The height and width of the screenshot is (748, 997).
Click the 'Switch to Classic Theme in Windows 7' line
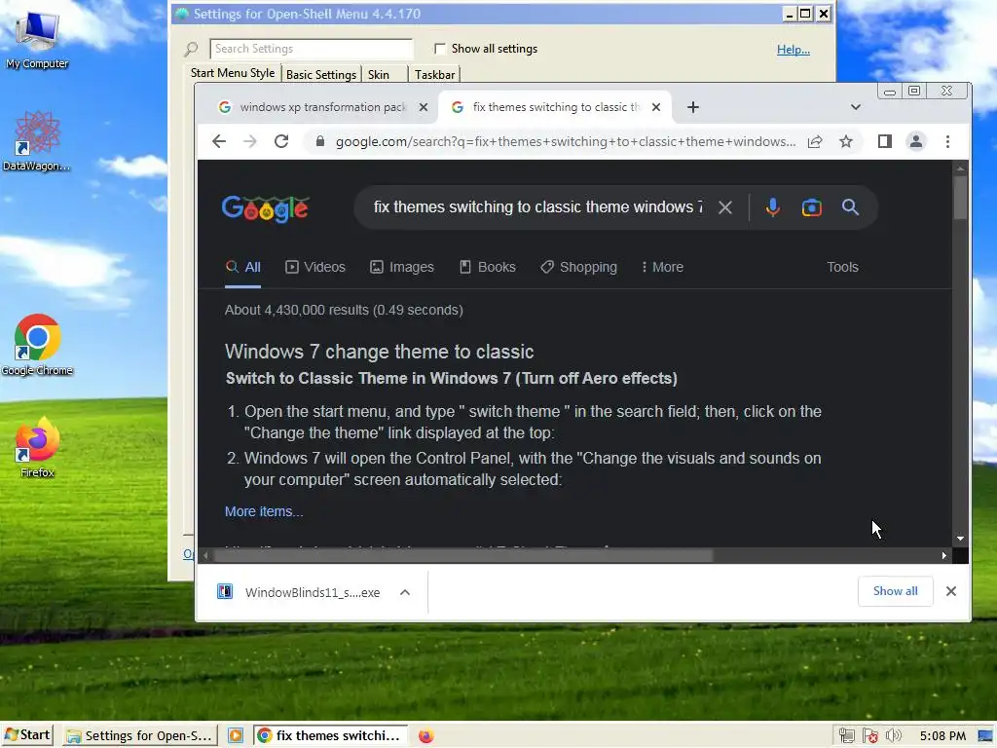[452, 379]
